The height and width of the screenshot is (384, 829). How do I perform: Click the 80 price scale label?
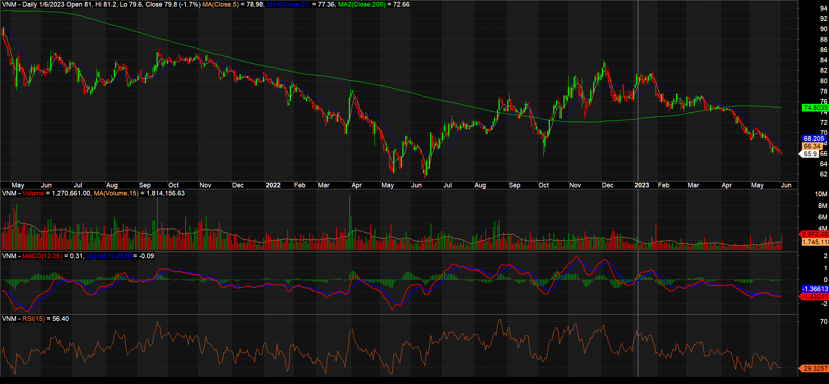pyautogui.click(x=823, y=81)
